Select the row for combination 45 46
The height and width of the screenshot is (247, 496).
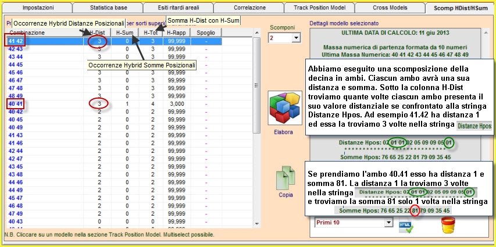click(114, 73)
